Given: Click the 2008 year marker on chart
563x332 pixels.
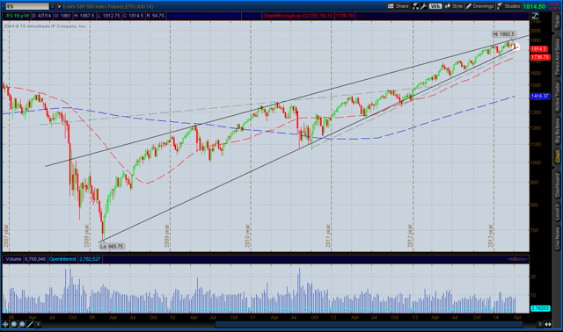Looking at the screenshot, I should point(86,235).
